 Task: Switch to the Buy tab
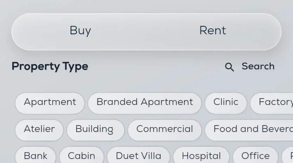(80, 31)
